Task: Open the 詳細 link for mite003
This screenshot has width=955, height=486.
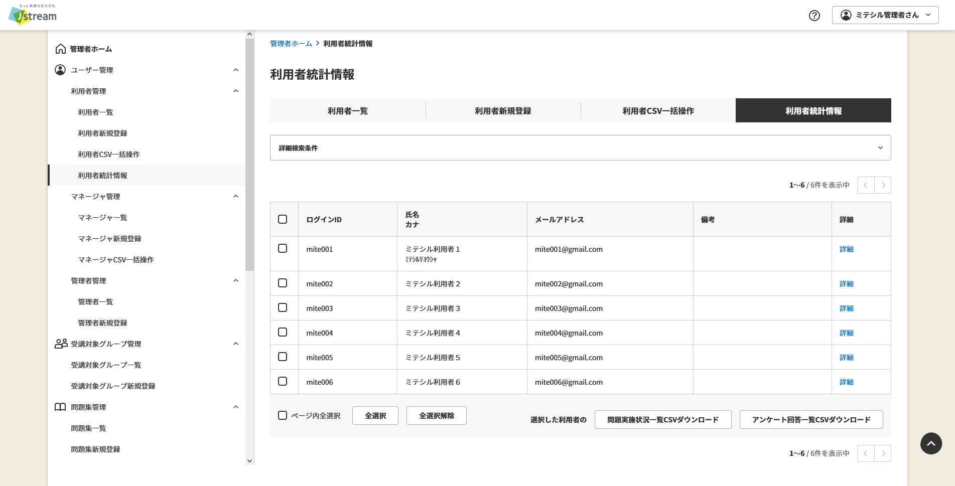Action: click(x=846, y=308)
